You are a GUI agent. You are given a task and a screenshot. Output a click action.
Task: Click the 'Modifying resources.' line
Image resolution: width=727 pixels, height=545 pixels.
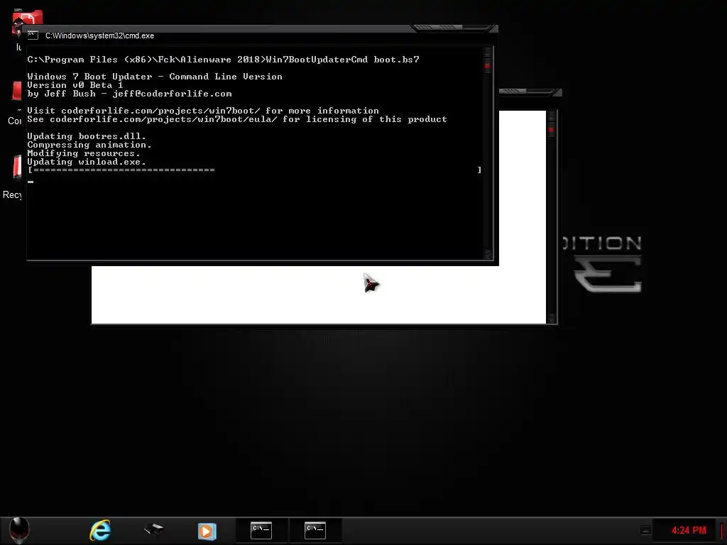coord(84,153)
